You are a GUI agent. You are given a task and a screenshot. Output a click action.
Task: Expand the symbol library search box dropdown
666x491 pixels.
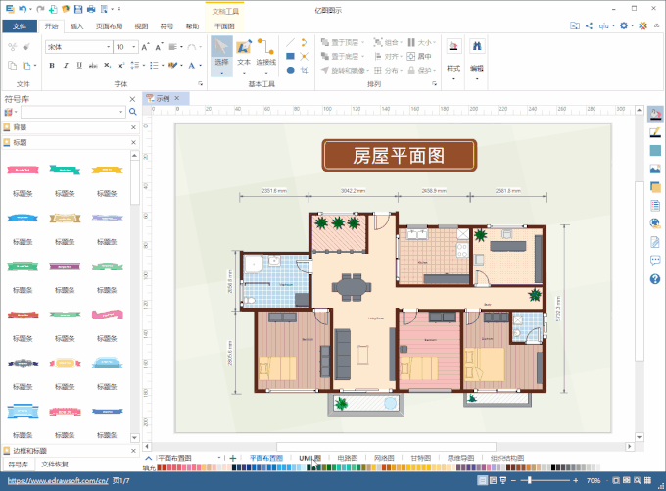[121, 113]
